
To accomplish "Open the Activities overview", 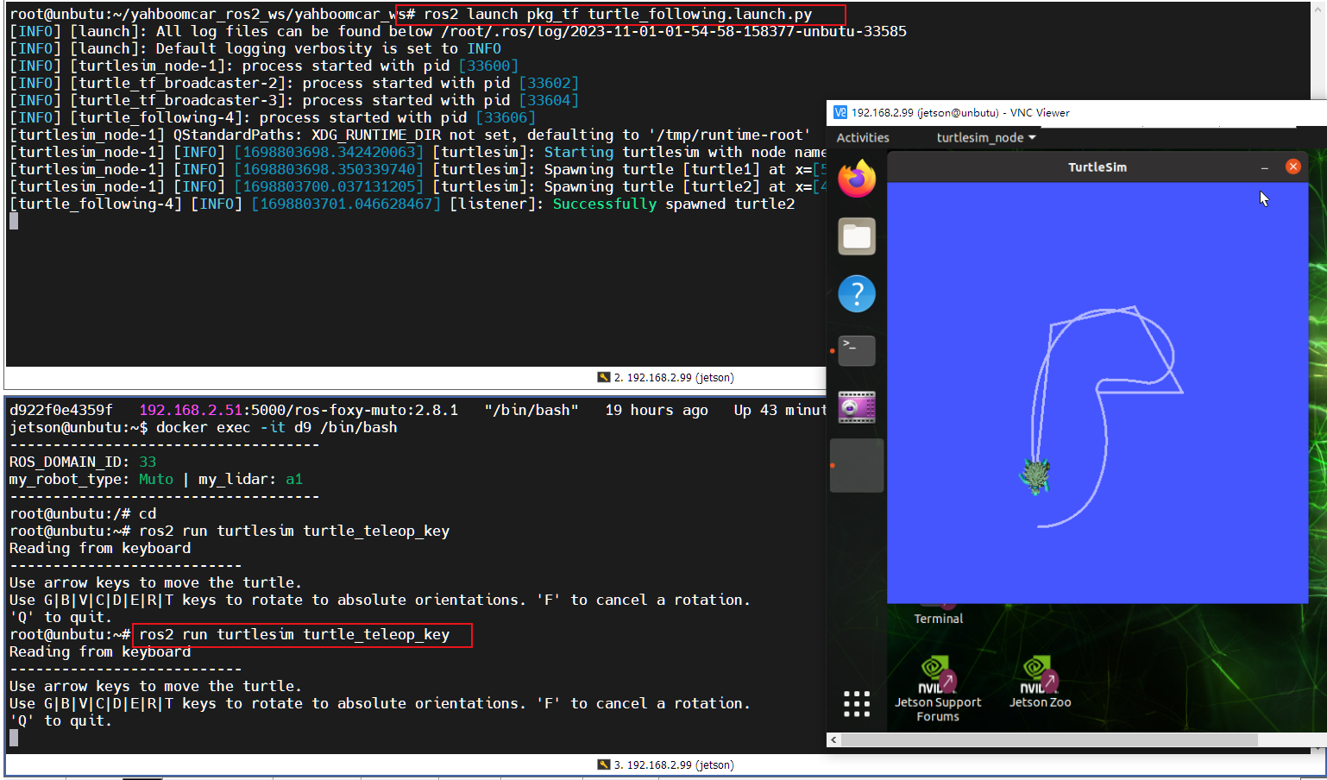I will [862, 138].
